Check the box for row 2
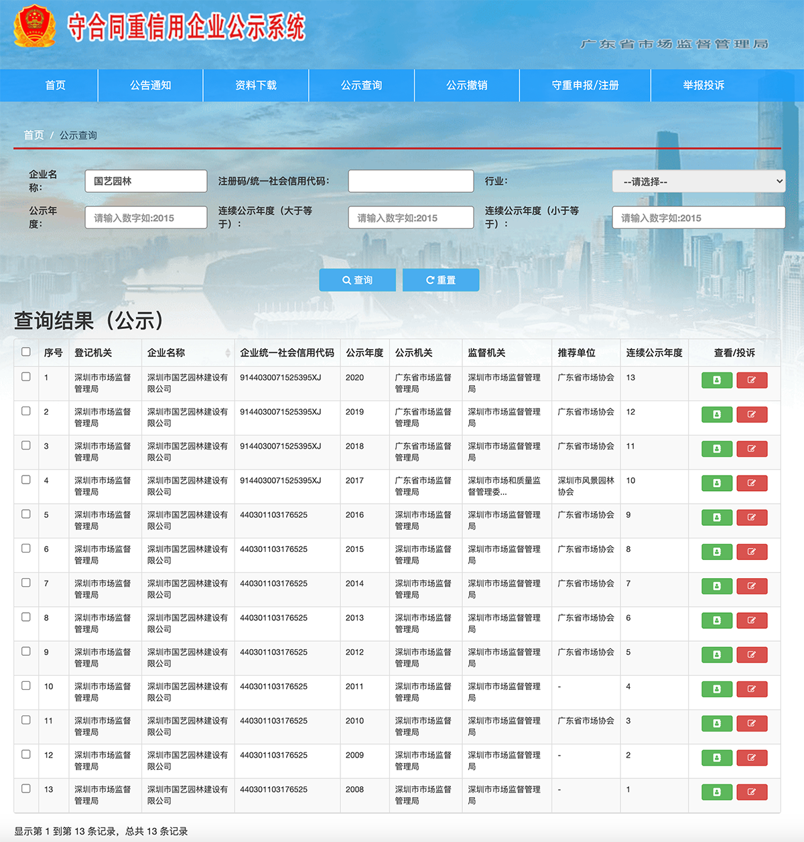This screenshot has height=842, width=804. click(25, 411)
